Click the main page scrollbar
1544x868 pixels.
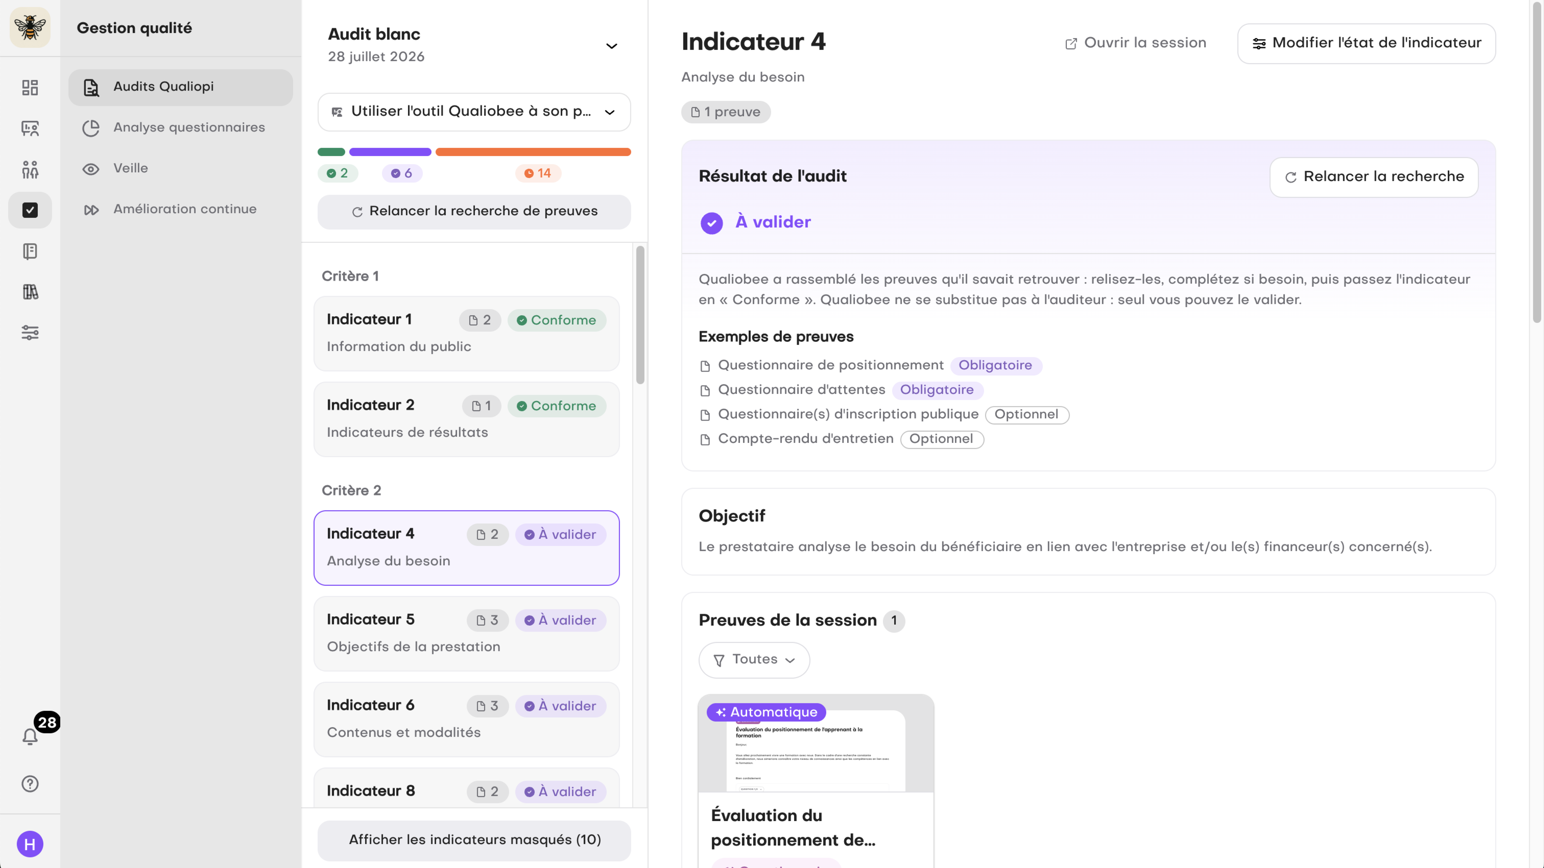tap(1537, 162)
